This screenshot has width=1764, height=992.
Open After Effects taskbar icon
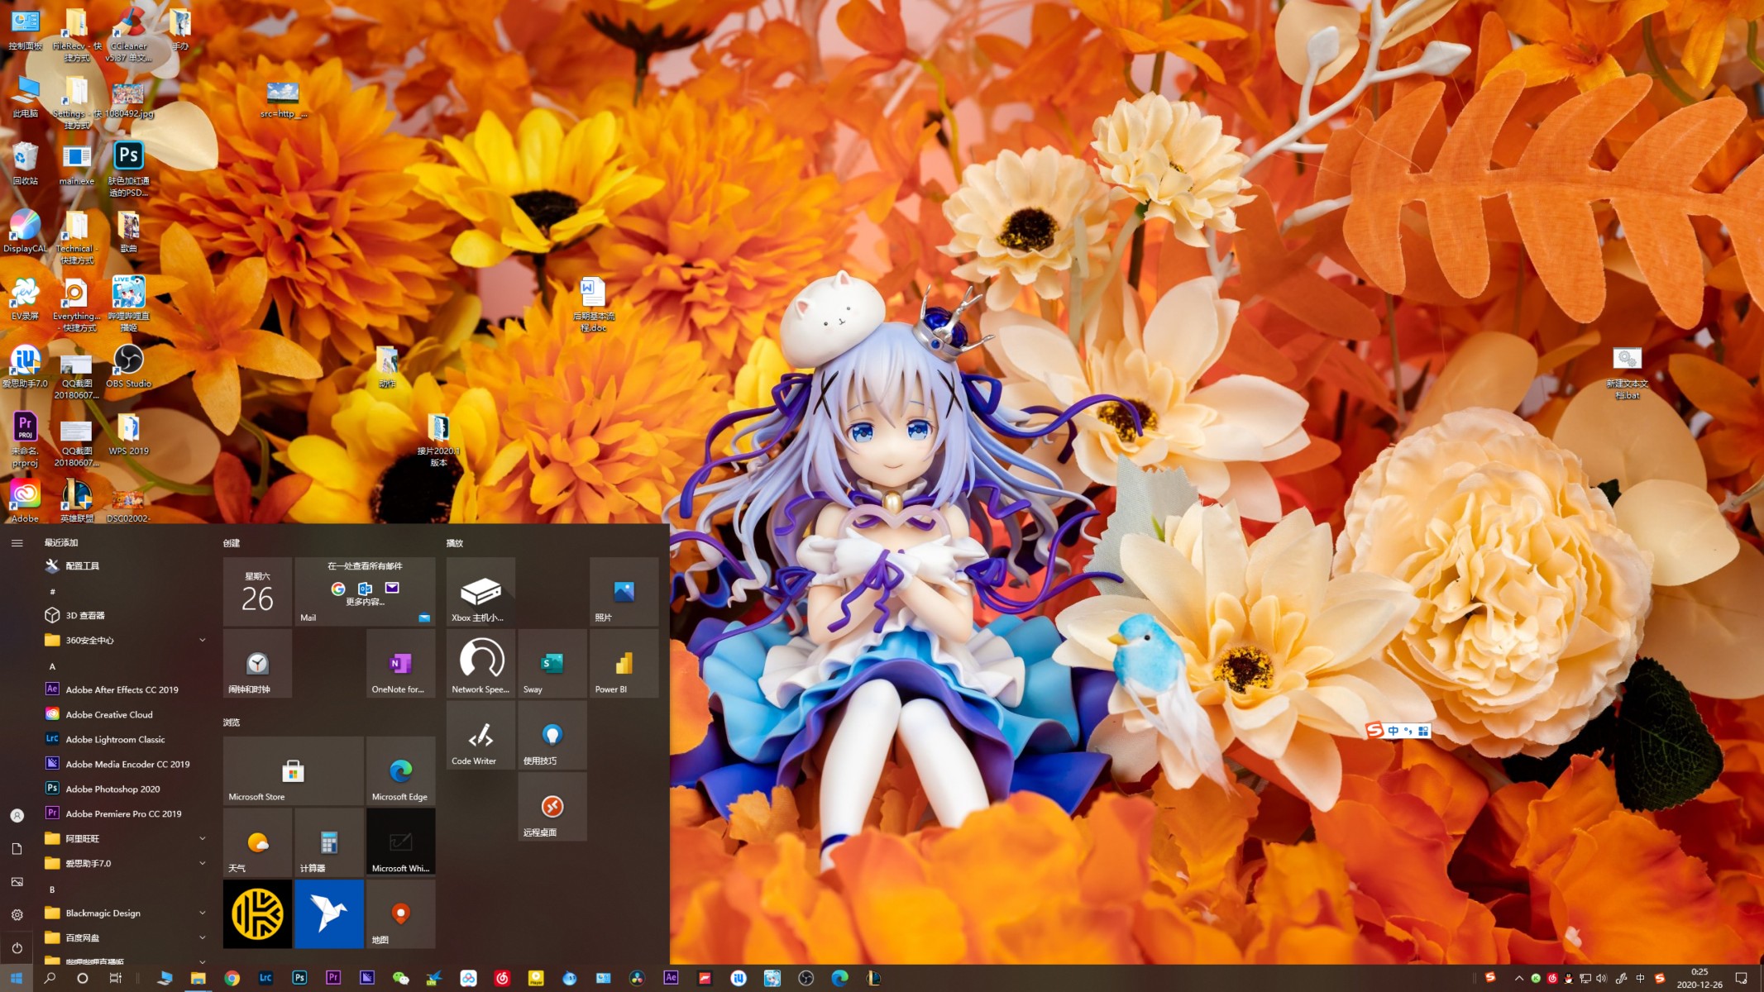pos(671,978)
